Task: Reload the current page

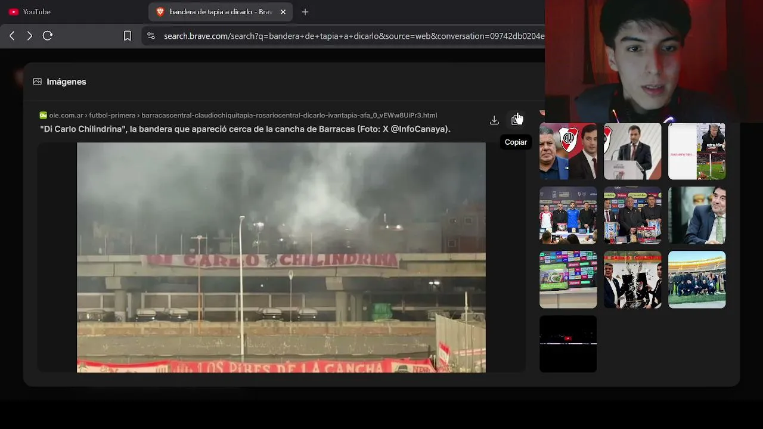Action: (x=48, y=36)
